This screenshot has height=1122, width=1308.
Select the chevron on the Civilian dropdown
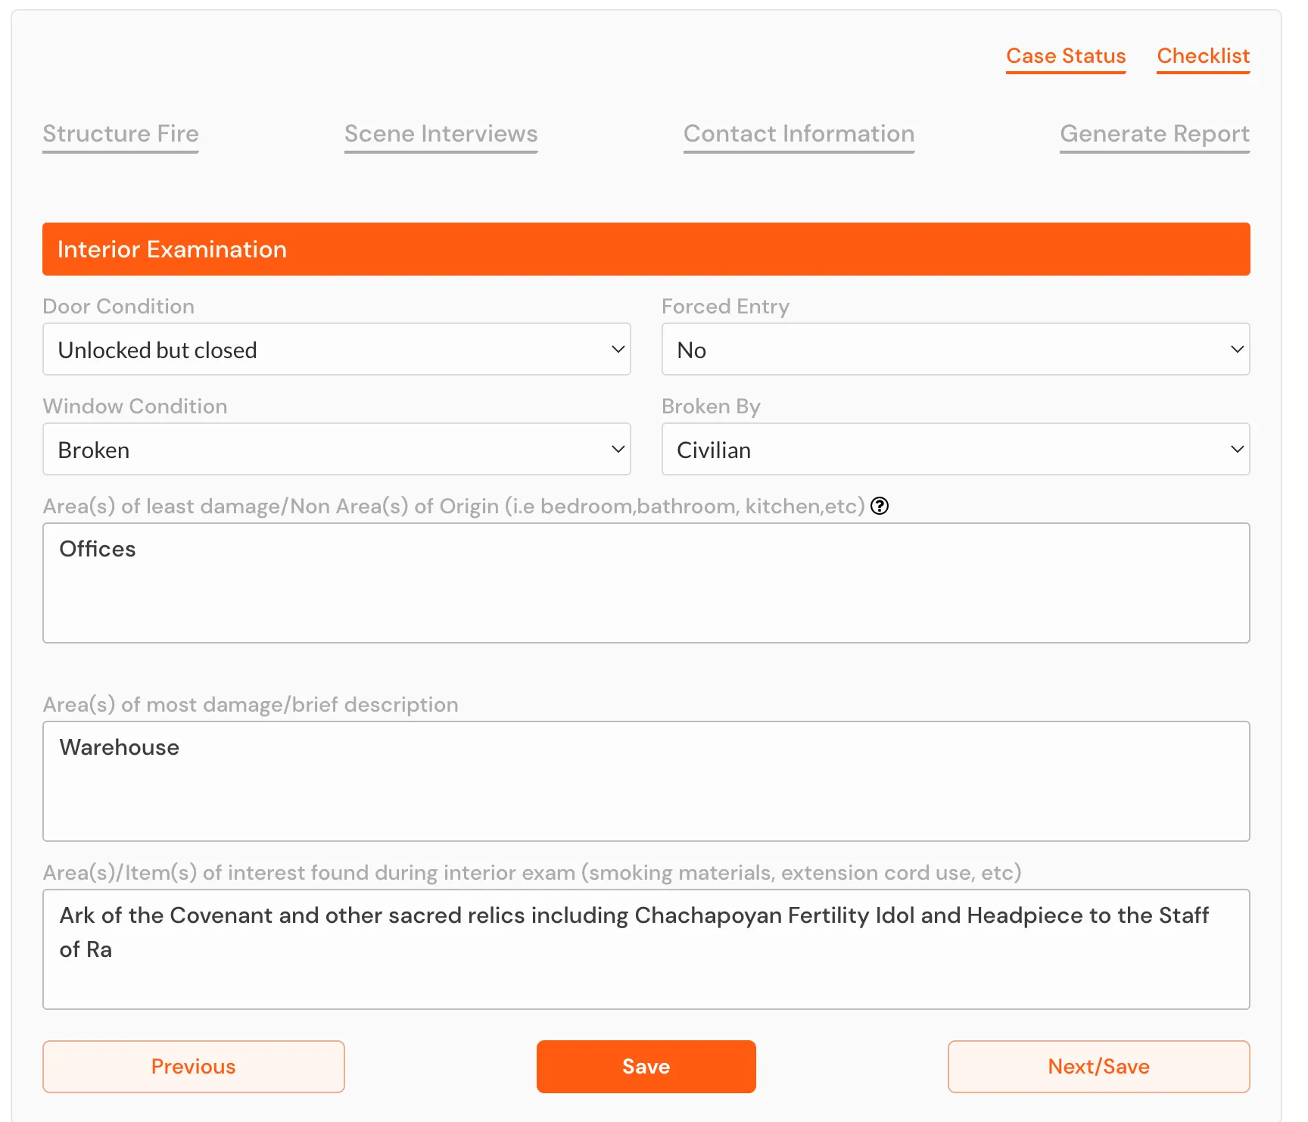[x=1238, y=449]
